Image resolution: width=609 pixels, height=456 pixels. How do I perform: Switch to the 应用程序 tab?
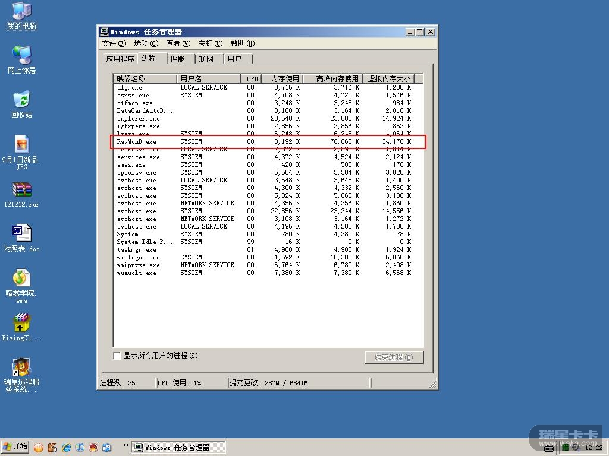tap(120, 59)
